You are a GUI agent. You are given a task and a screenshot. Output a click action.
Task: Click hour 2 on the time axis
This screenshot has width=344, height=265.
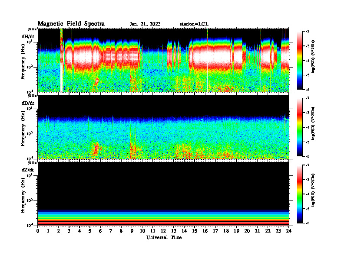(x=59, y=231)
